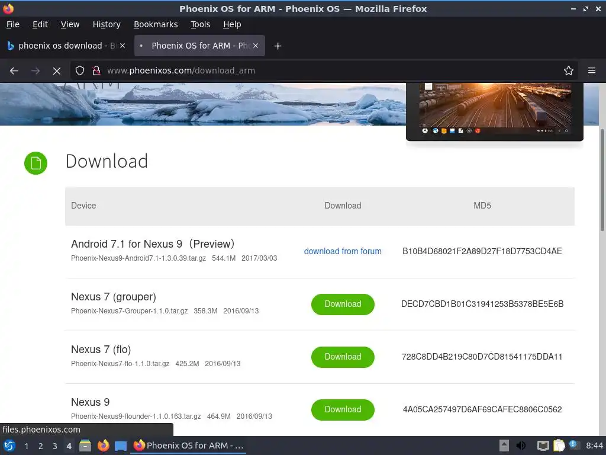Select the Nexus 9 Preview MD5 hash text
The image size is (606, 455).
pyautogui.click(x=482, y=251)
